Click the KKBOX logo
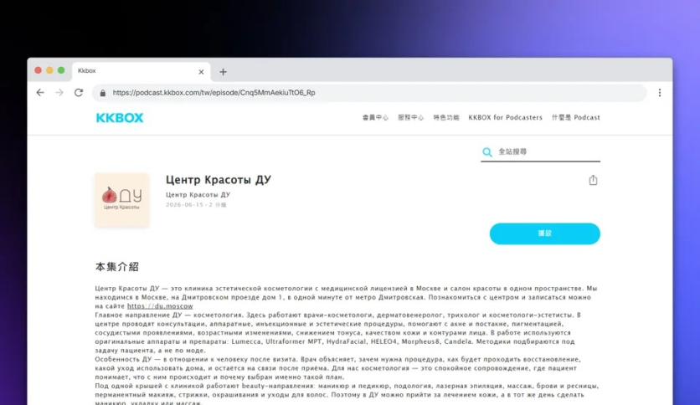Image resolution: width=700 pixels, height=405 pixels. click(x=120, y=118)
